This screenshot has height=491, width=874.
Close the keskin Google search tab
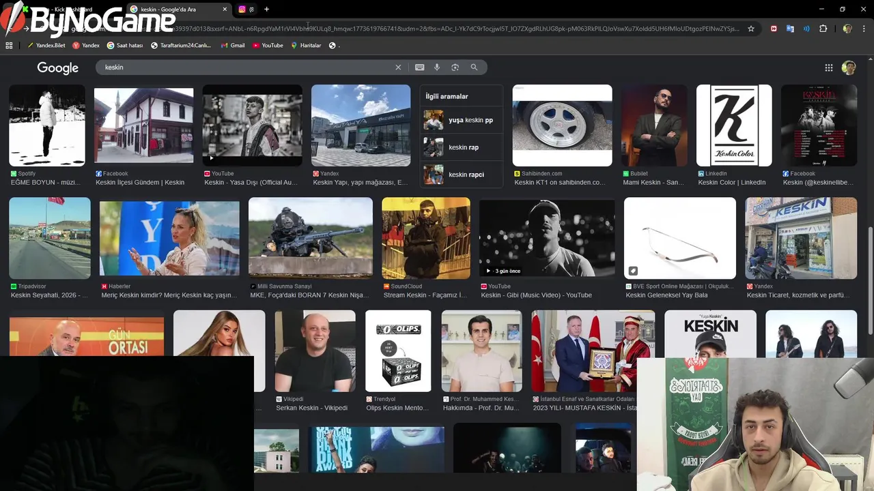(225, 9)
